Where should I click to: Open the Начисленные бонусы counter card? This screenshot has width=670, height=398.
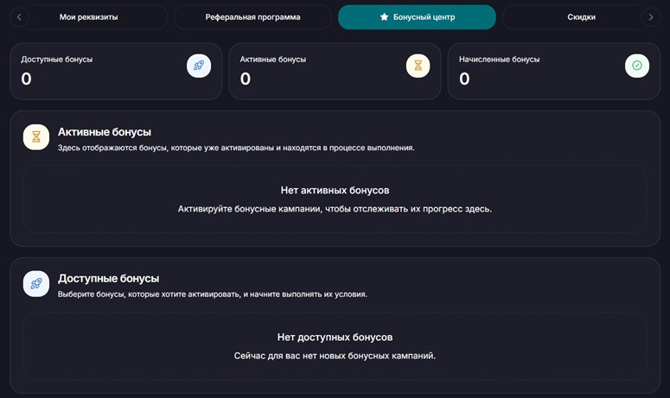pyautogui.click(x=554, y=72)
